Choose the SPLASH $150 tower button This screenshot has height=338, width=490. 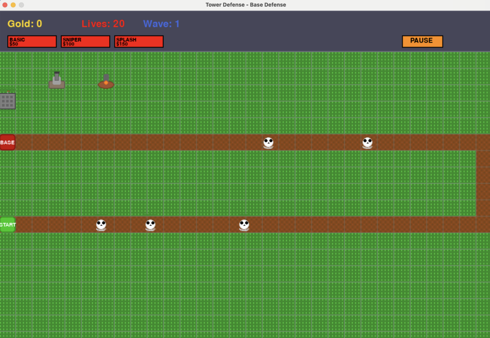pyautogui.click(x=139, y=41)
